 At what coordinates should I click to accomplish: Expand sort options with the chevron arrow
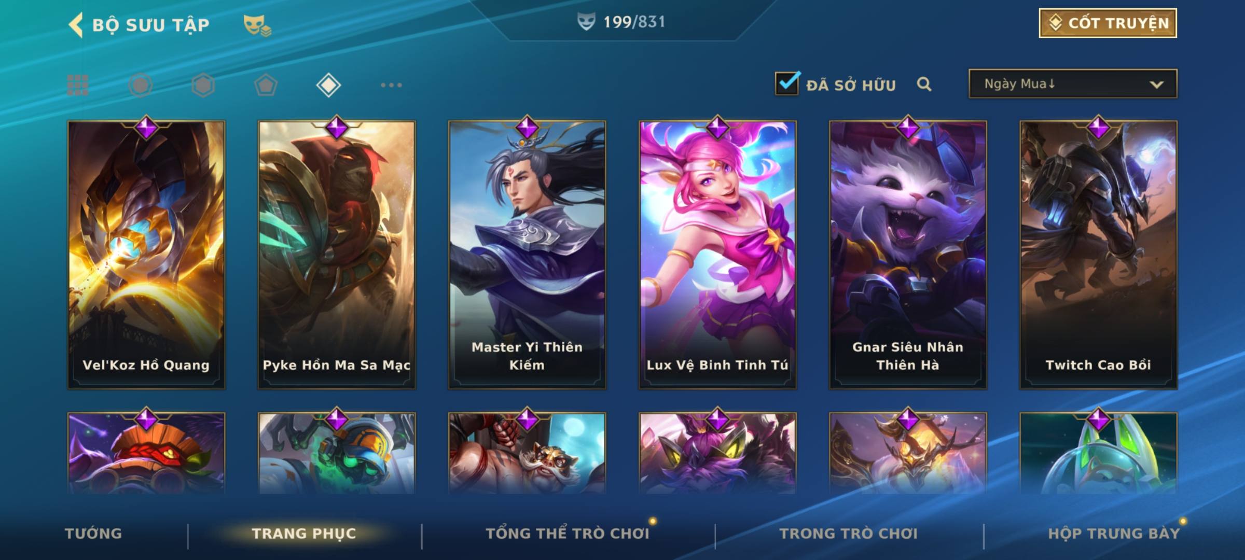(1156, 85)
